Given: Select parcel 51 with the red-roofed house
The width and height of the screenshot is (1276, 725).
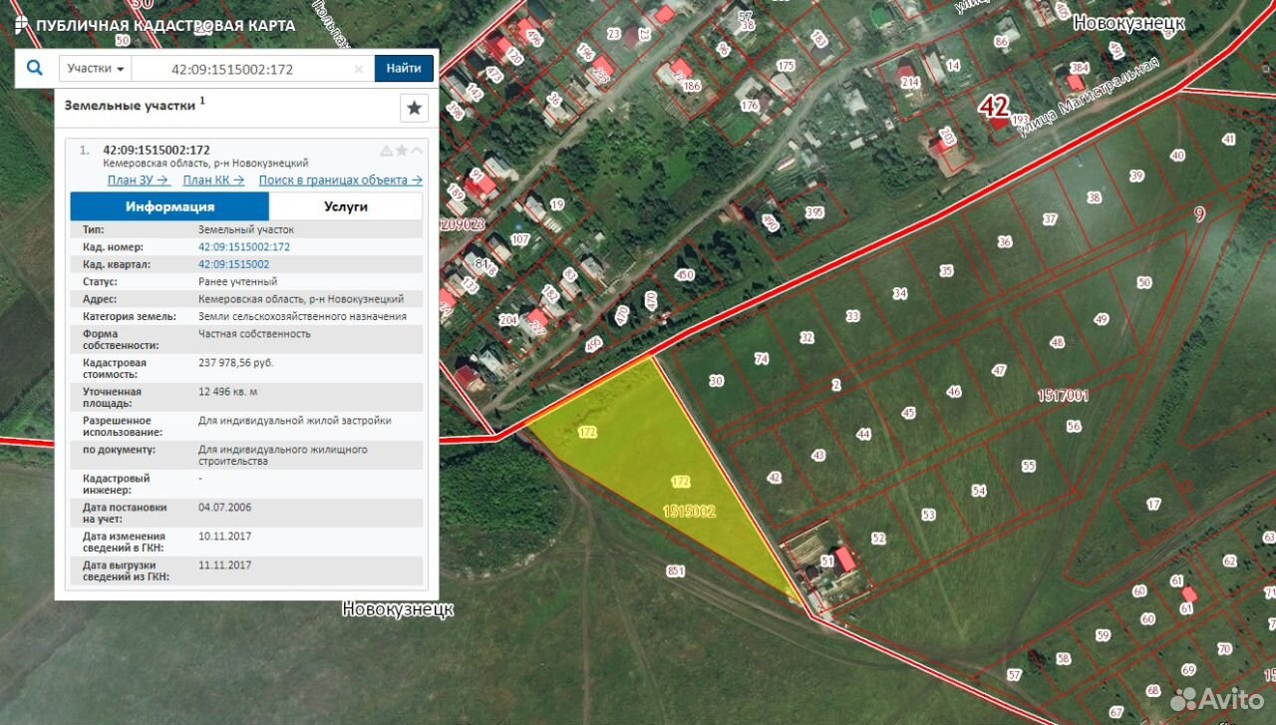Looking at the screenshot, I should (x=826, y=561).
